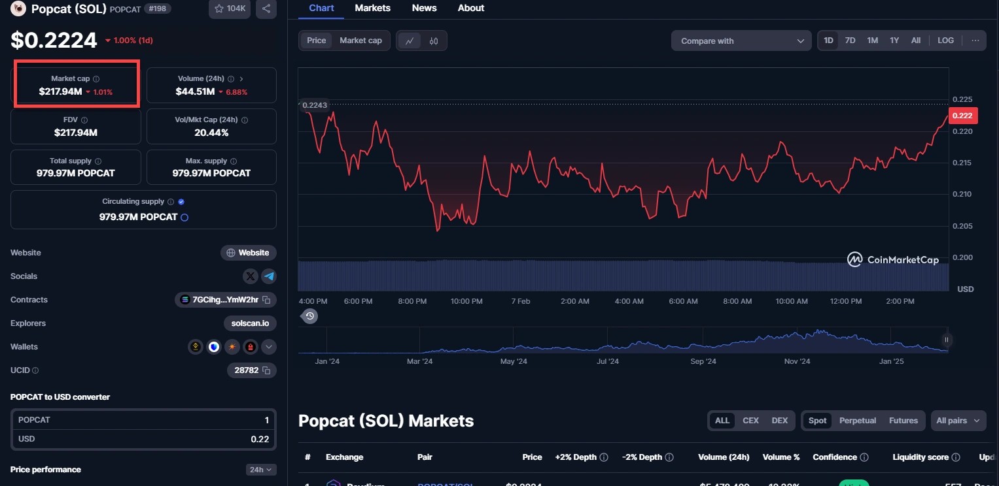The width and height of the screenshot is (999, 486).
Task: Add Popcat to watchlist with star button
Action: click(230, 8)
